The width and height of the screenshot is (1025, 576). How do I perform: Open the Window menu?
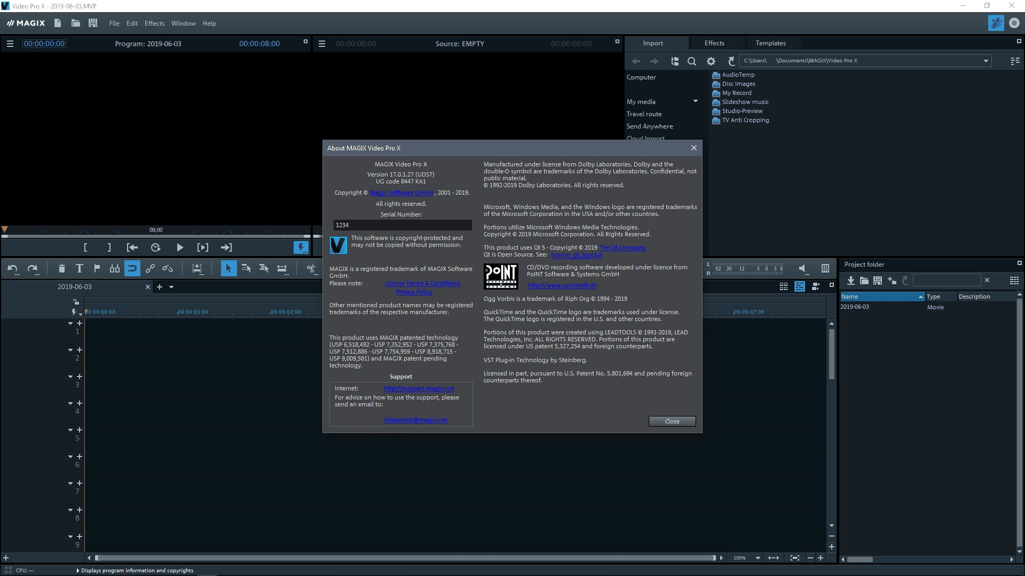coord(183,23)
